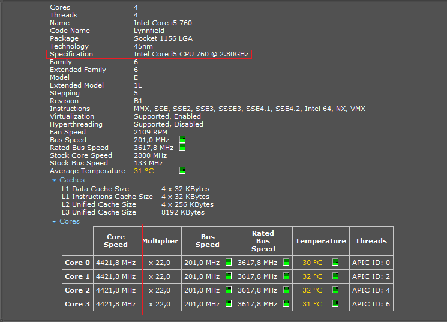Collapse the Caches section arrow

tap(54, 180)
